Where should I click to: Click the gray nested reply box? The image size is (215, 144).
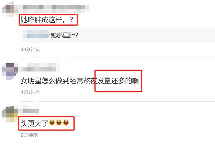tap(118, 35)
